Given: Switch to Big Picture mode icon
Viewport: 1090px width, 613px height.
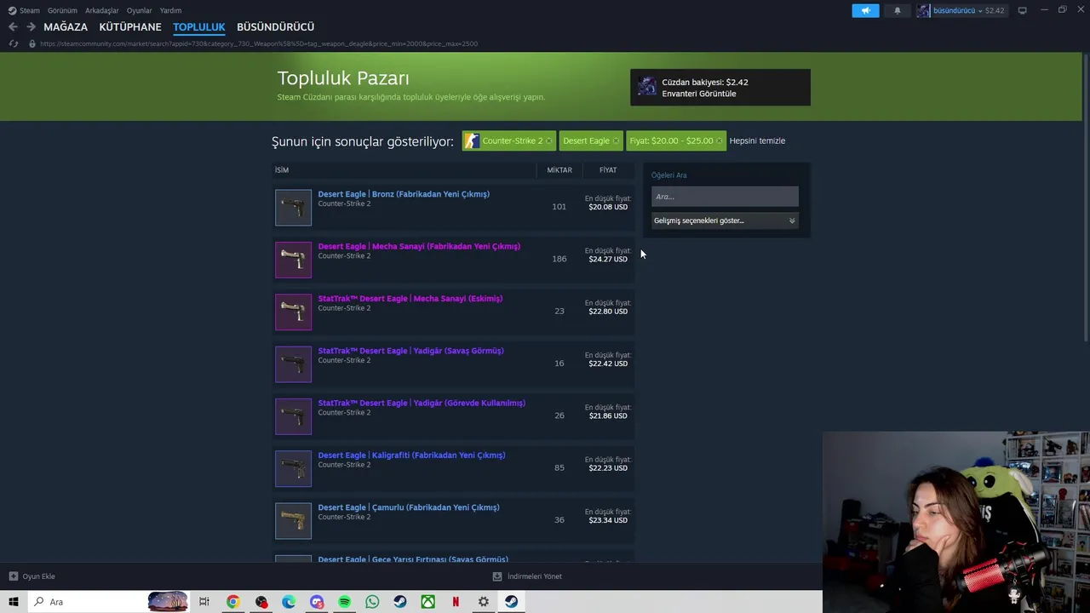Looking at the screenshot, I should point(1022,10).
